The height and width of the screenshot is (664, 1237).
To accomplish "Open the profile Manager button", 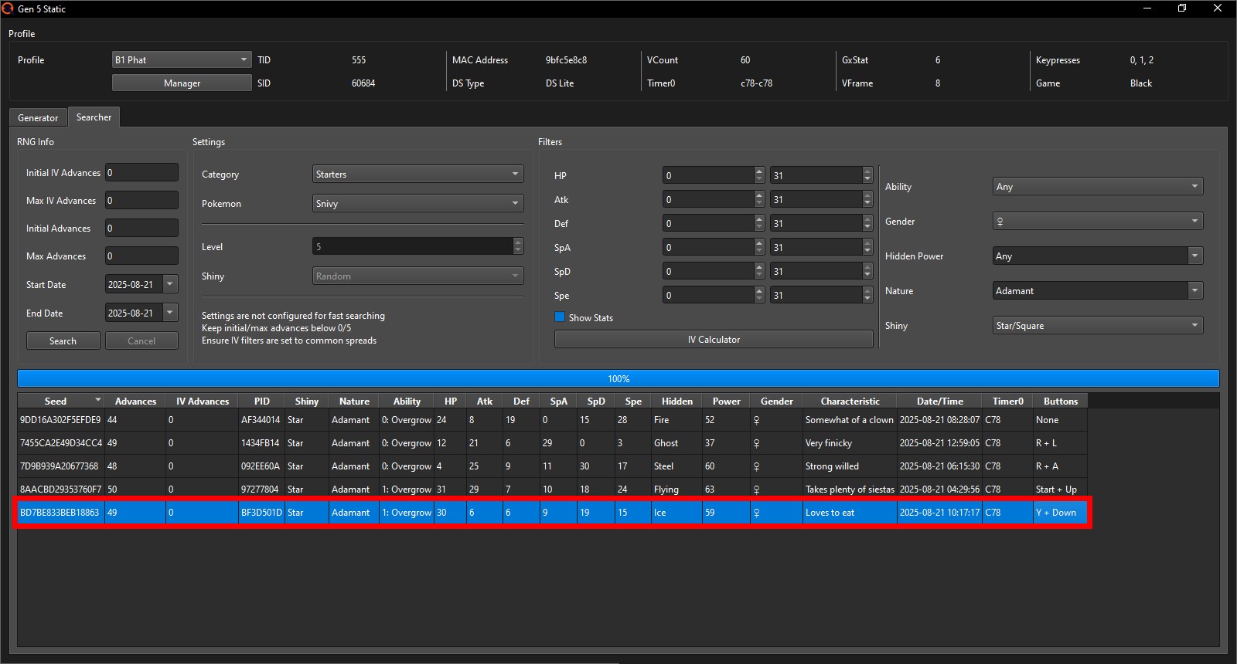I will pos(182,83).
